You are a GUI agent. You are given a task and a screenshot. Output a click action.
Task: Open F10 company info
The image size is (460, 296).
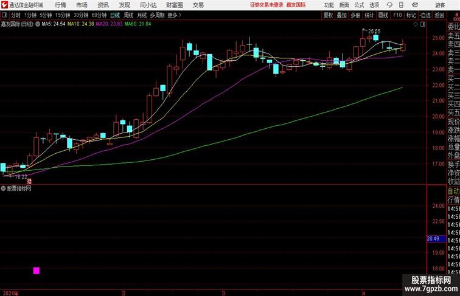(397, 15)
